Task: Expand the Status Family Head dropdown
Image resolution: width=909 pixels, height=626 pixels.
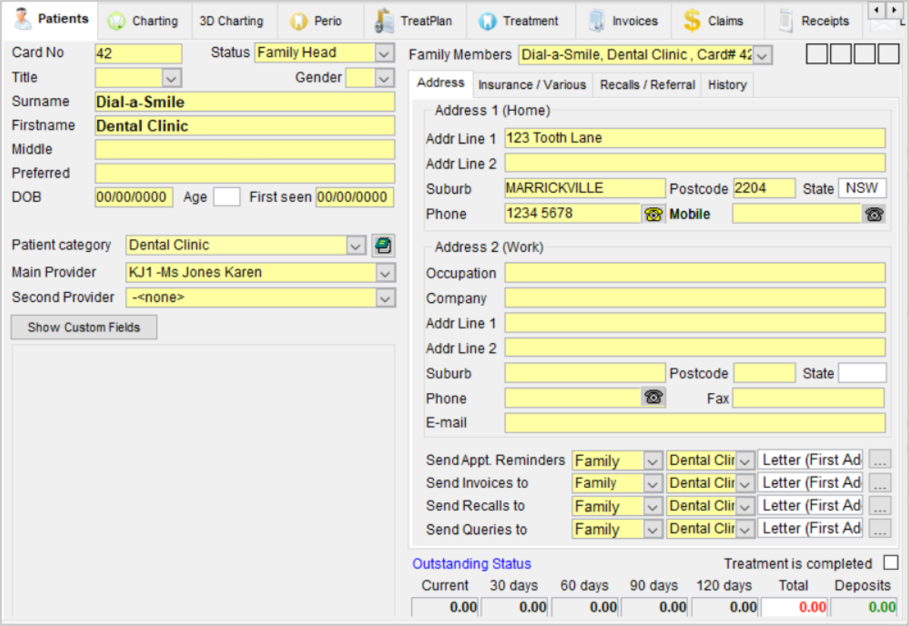Action: coord(384,53)
